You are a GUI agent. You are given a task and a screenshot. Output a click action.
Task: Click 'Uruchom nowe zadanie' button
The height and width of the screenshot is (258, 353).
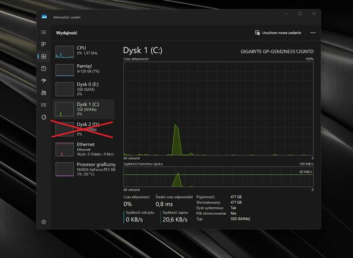click(278, 32)
